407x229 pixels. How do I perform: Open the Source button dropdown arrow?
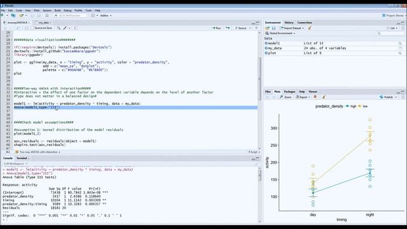coord(250,28)
